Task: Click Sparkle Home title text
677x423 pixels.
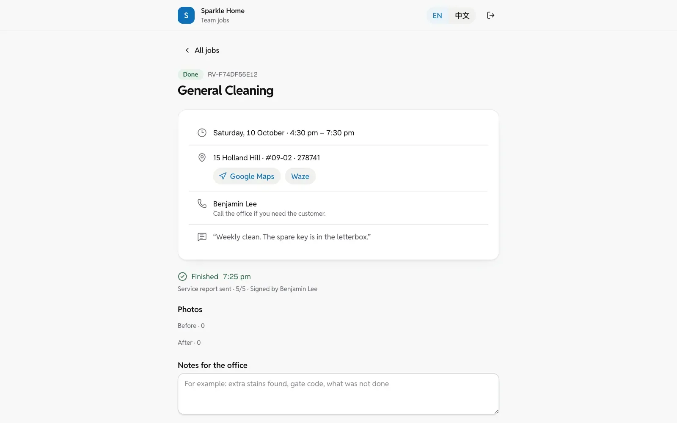Action: pyautogui.click(x=223, y=11)
